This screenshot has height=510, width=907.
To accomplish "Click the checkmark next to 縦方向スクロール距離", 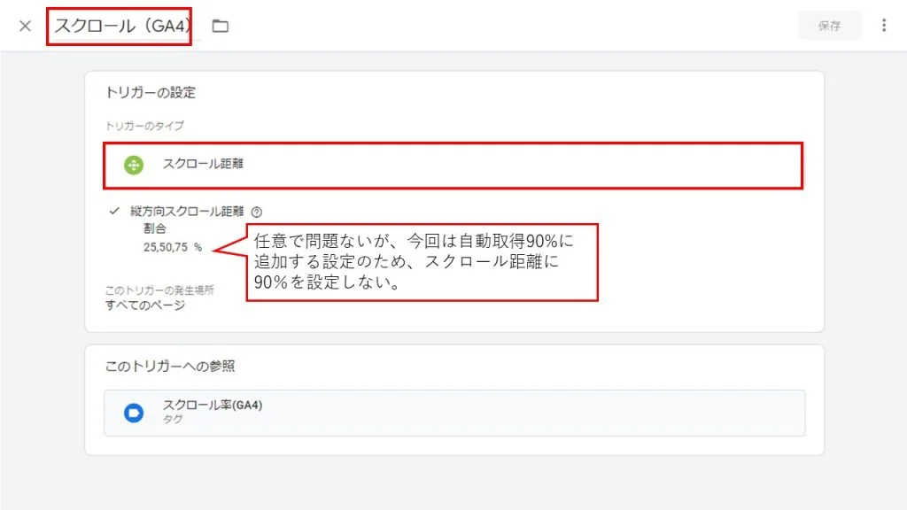I will tap(114, 211).
